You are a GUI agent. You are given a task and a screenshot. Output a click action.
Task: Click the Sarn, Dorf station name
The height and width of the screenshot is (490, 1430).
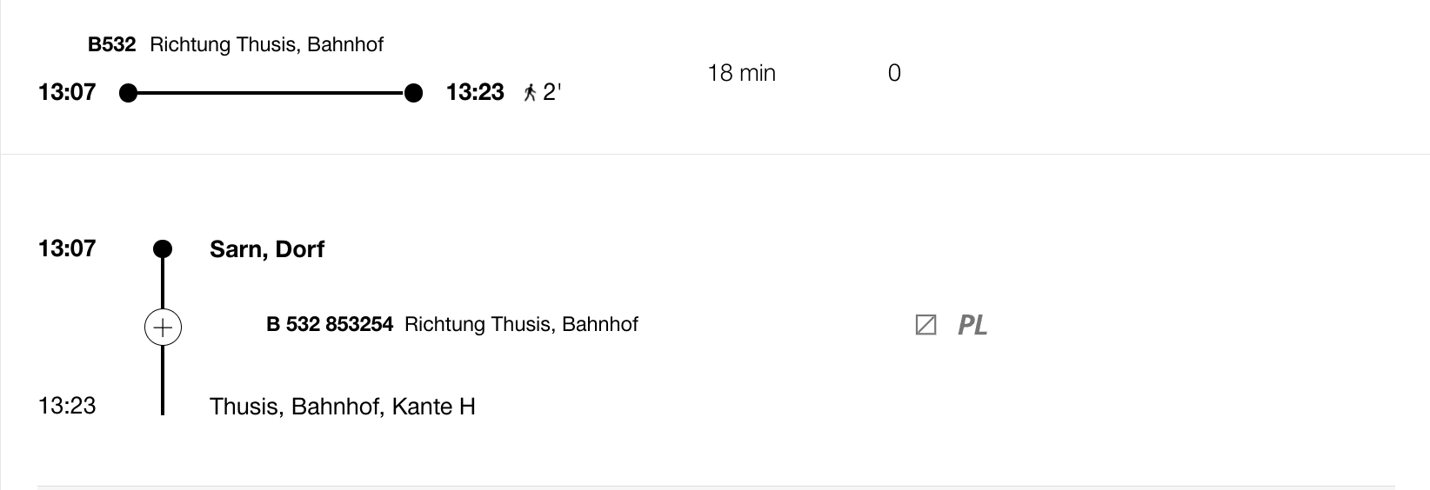[266, 249]
